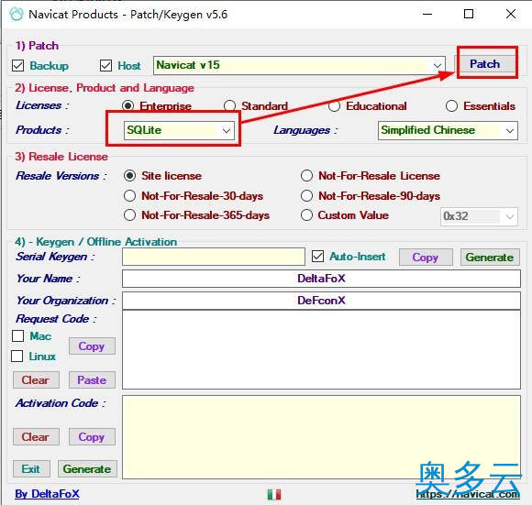Screen dimensions: 532x505
Task: Select the Educational license radio button
Action: tap(334, 106)
